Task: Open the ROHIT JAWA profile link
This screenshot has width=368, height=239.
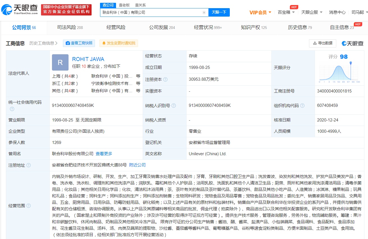Action: [88, 59]
